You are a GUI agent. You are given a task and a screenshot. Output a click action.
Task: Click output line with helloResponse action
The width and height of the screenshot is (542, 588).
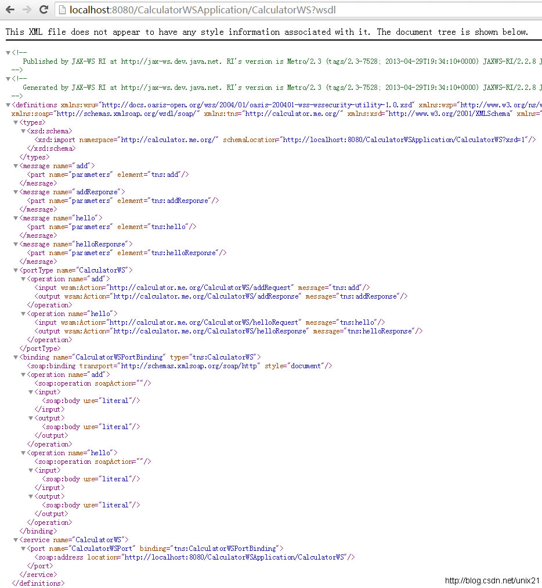(x=229, y=331)
